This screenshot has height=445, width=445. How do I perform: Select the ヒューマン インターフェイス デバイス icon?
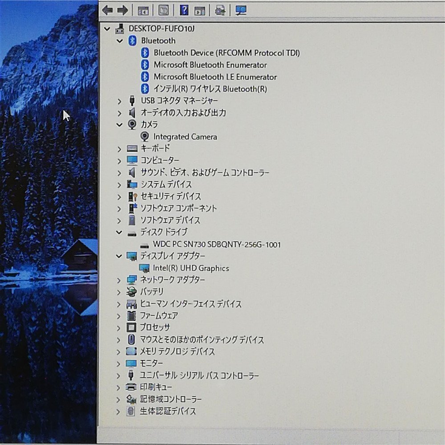pos(131,304)
